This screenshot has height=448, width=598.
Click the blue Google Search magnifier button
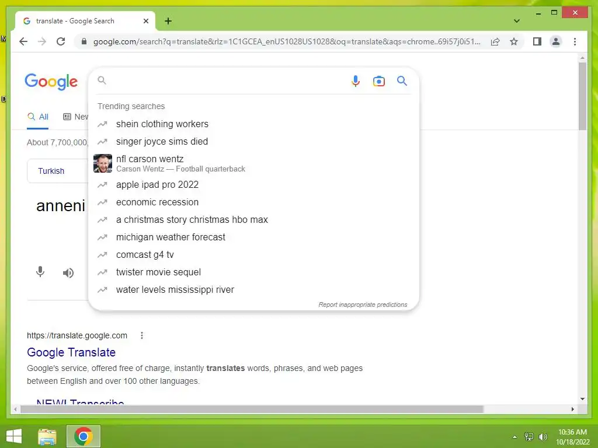[402, 80]
